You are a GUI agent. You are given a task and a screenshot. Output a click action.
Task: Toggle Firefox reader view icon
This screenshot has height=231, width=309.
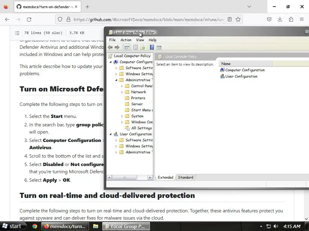230,19
